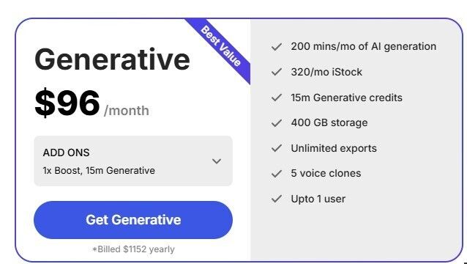
Task: Expand the ADD ONS dropdown chevron
Action: coord(217,161)
